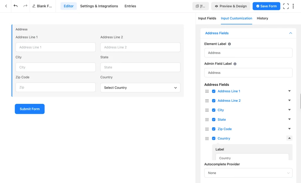Uncheck the Zip Code checkbox

click(214, 129)
